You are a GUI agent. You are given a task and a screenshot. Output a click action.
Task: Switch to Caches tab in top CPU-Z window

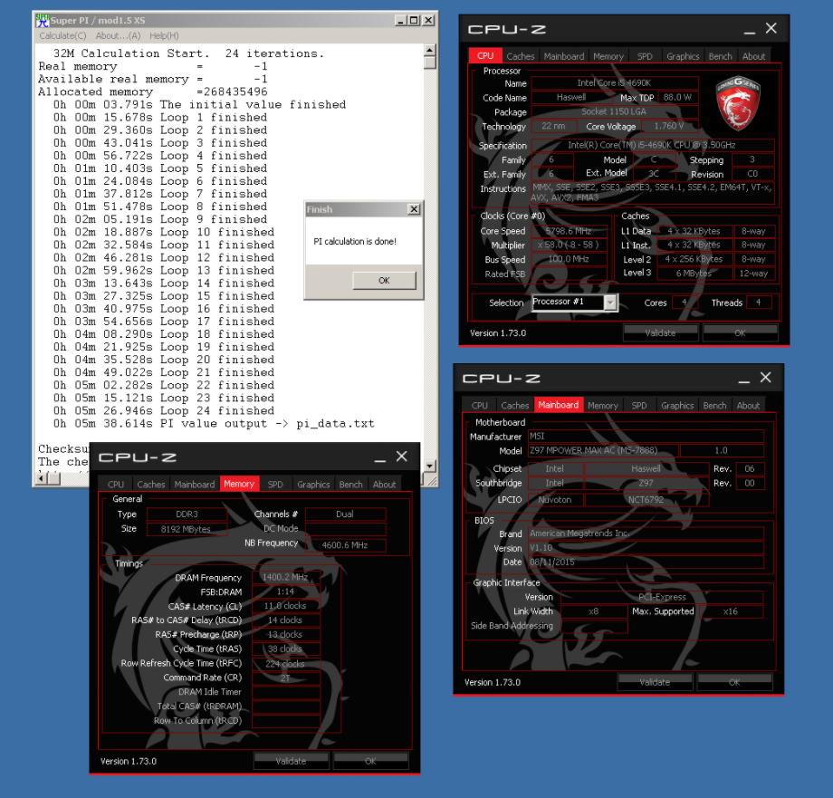(x=520, y=56)
